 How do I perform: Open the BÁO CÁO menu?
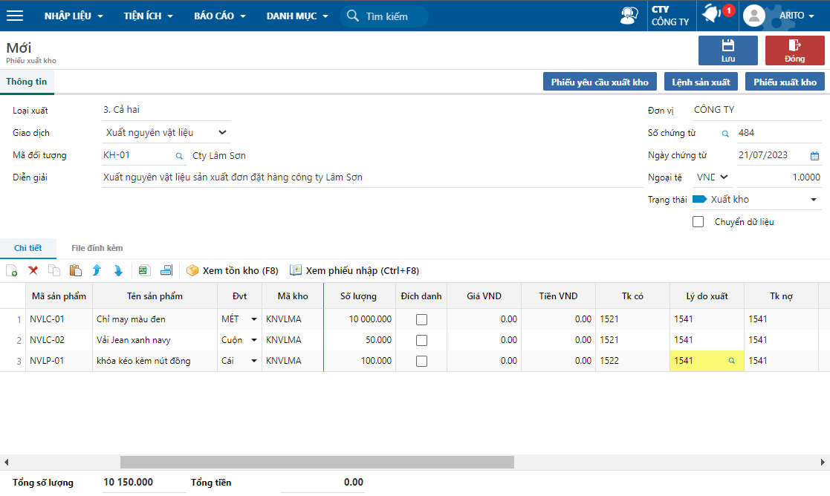(220, 16)
